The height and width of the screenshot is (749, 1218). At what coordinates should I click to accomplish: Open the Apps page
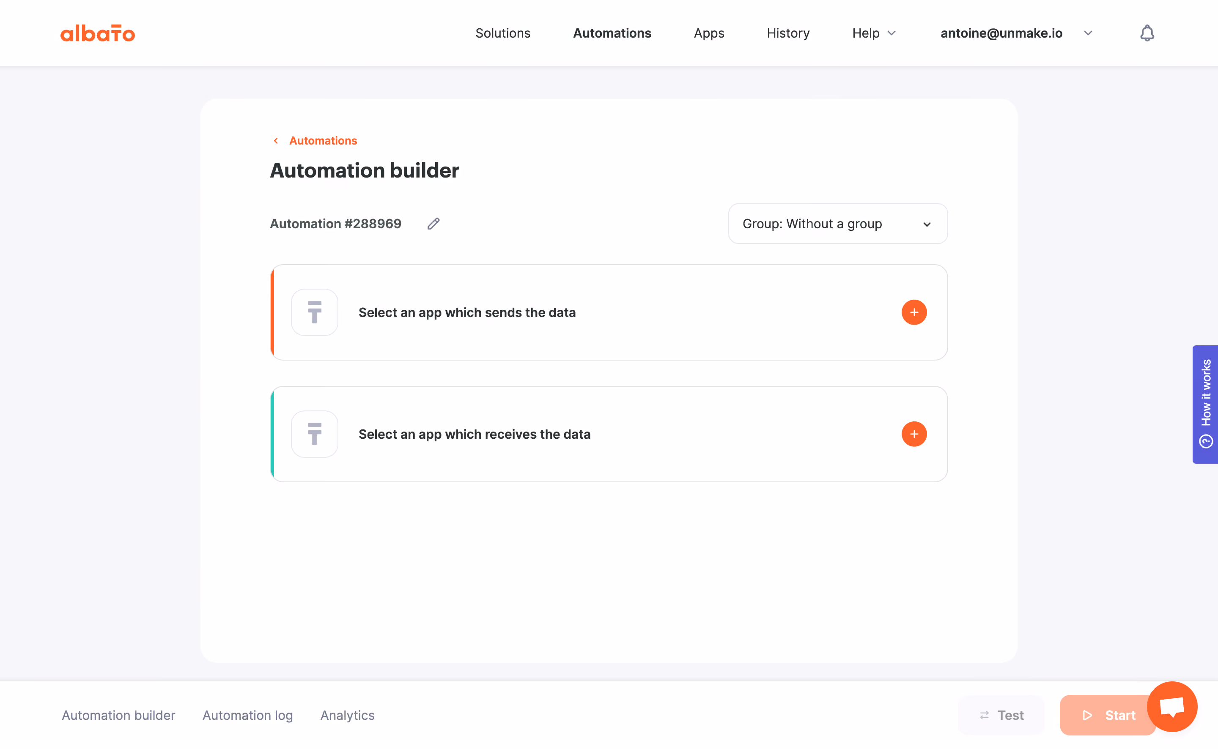click(709, 33)
